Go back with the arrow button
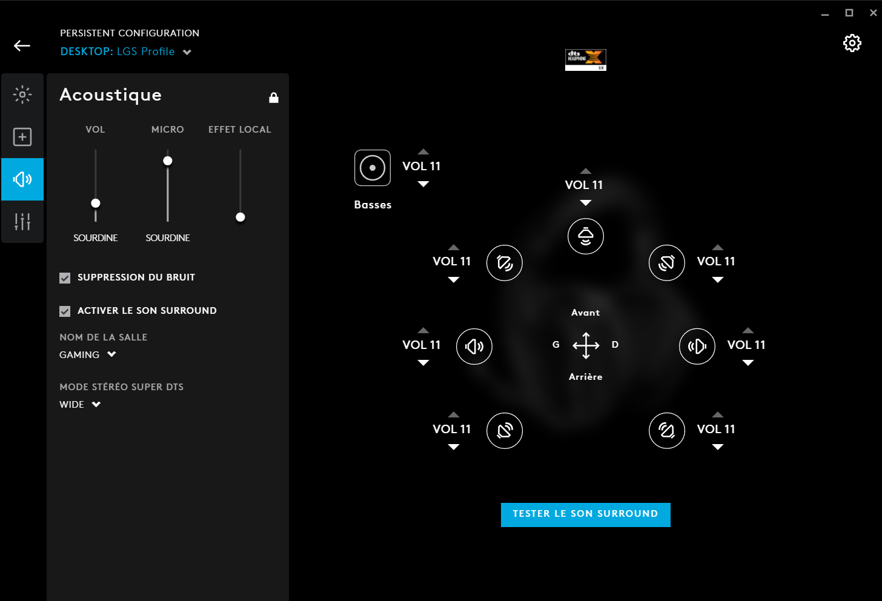882x601 pixels. pos(22,46)
